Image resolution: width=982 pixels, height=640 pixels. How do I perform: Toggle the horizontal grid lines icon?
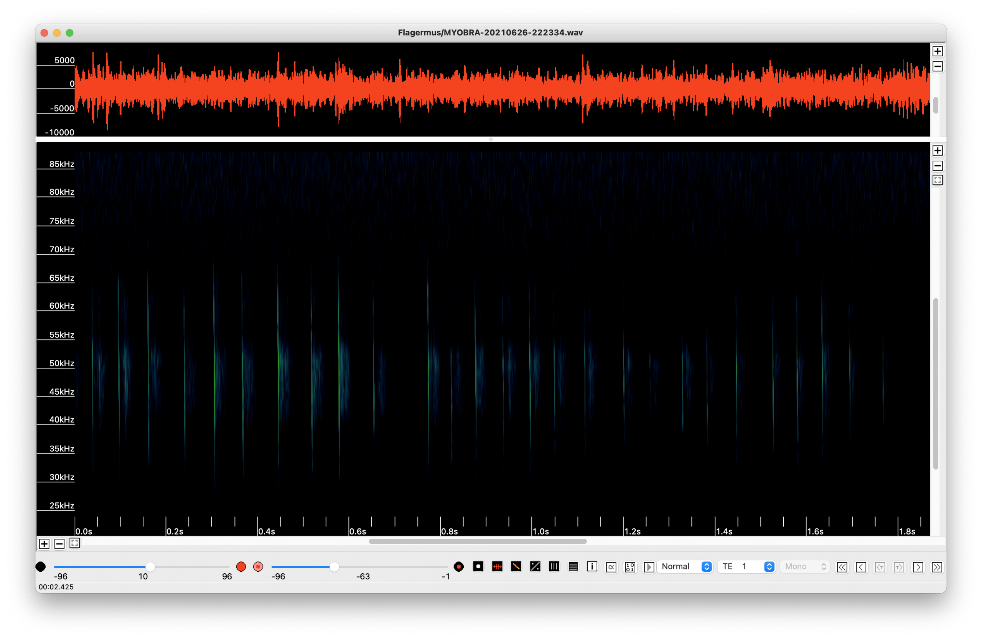573,567
